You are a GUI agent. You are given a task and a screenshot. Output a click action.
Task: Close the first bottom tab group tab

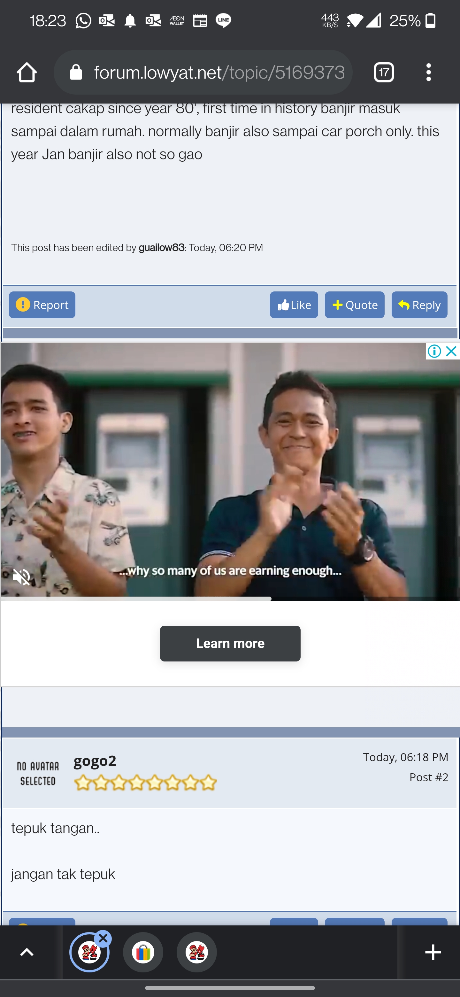103,938
